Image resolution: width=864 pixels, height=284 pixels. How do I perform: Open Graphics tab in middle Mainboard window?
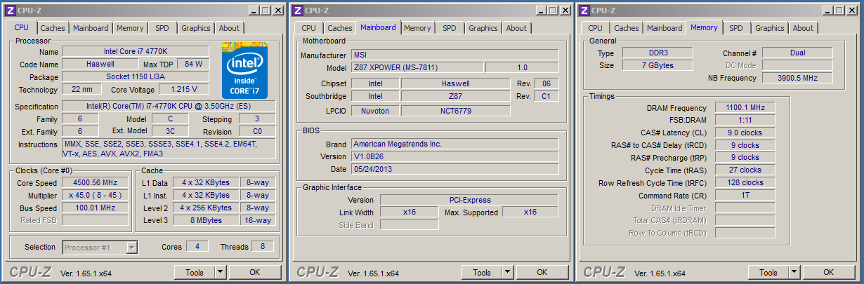pos(483,28)
